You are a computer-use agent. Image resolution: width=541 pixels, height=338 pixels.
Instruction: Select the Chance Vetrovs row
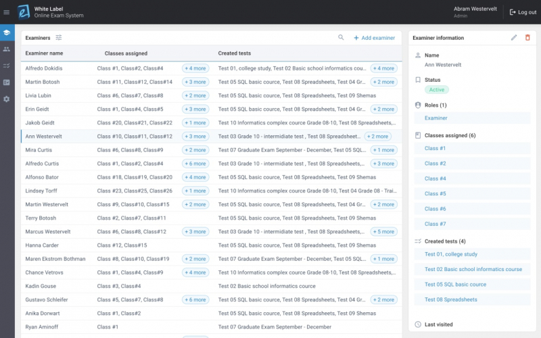pos(211,272)
